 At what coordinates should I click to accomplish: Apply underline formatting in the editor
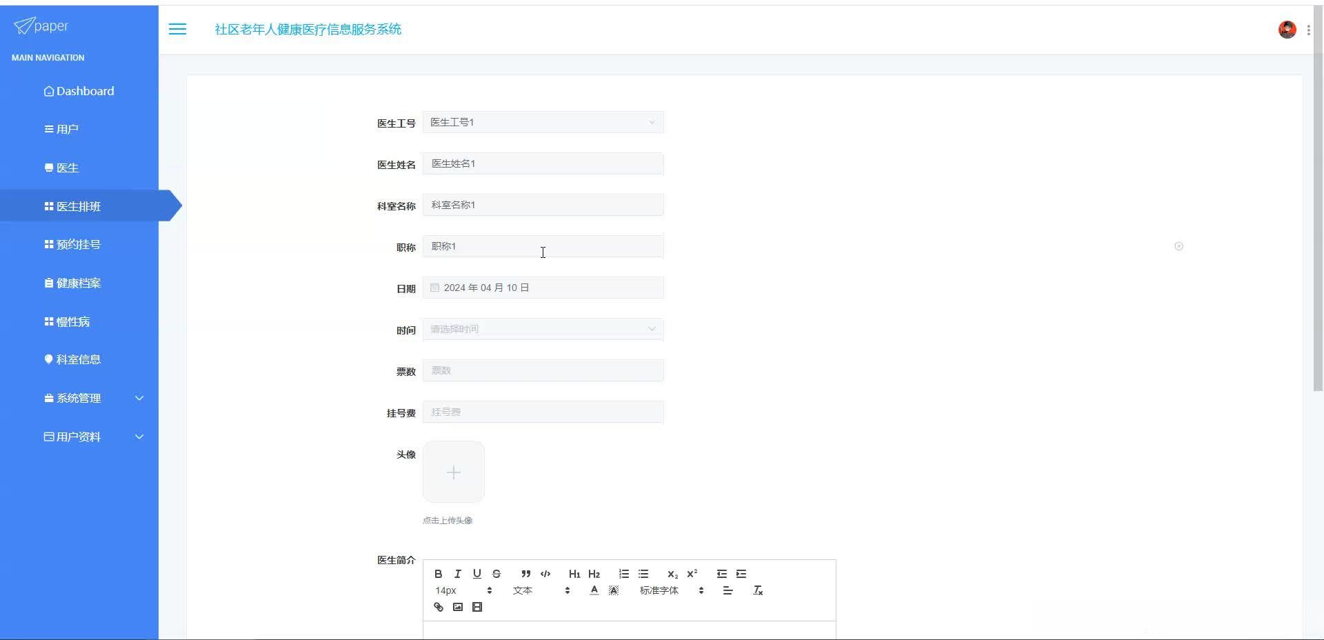[477, 574]
